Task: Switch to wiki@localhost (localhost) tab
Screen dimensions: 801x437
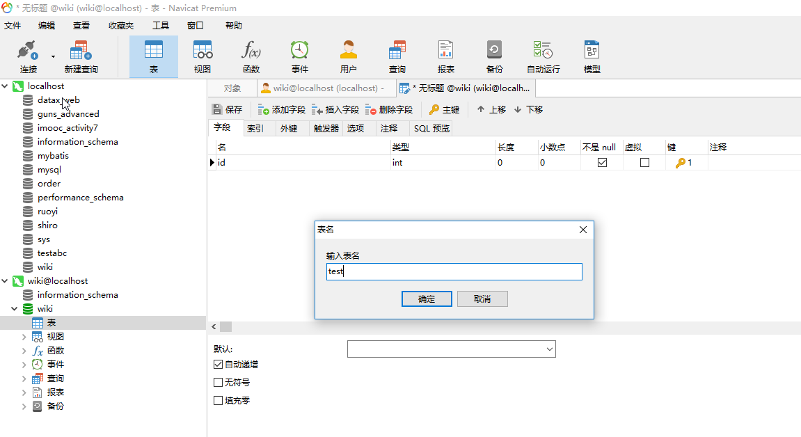Action: tap(327, 88)
